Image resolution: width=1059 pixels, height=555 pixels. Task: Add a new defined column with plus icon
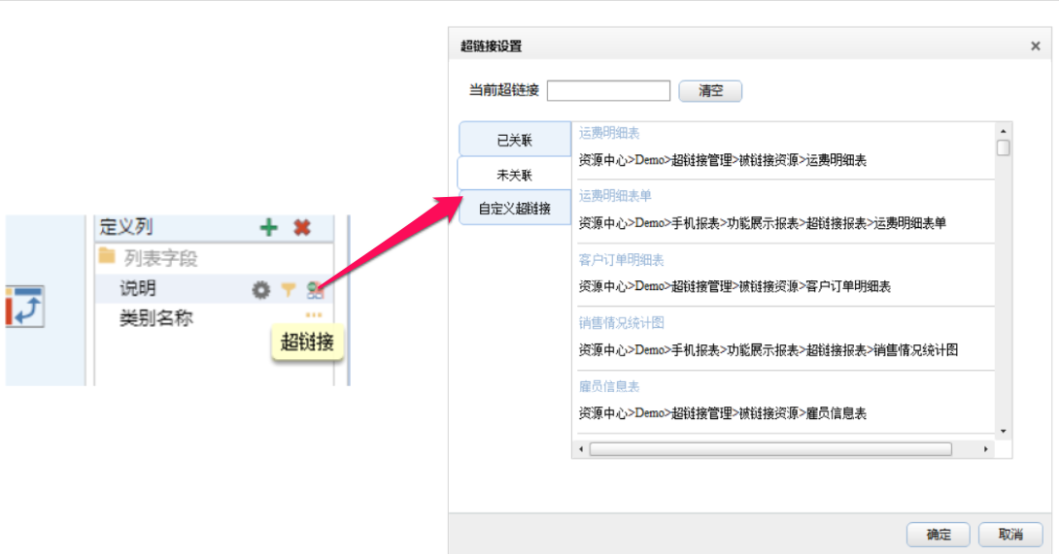pos(269,227)
